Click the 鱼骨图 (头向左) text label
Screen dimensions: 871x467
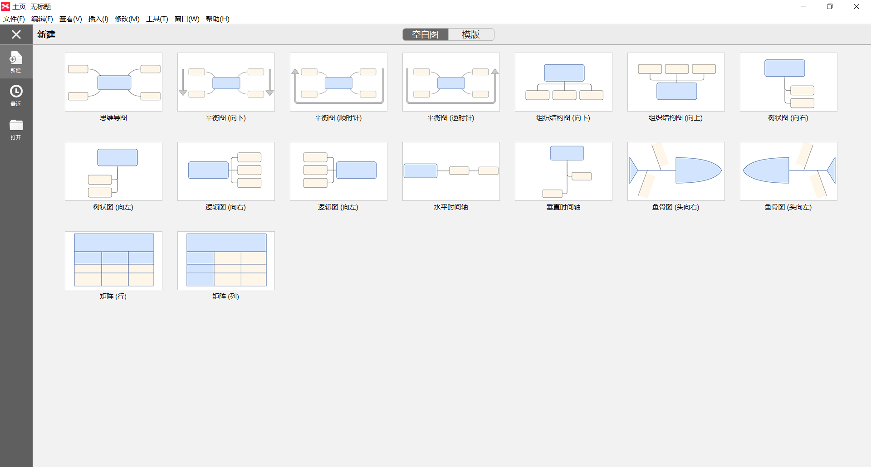point(788,207)
